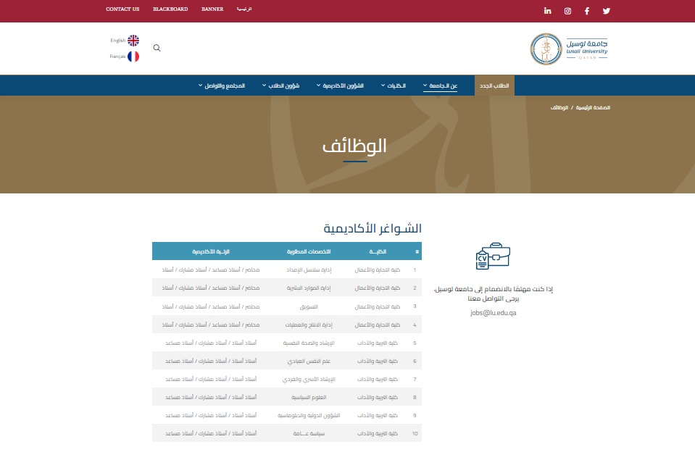695x460 pixels.
Task: Select French via the France flag
Action: (133, 56)
